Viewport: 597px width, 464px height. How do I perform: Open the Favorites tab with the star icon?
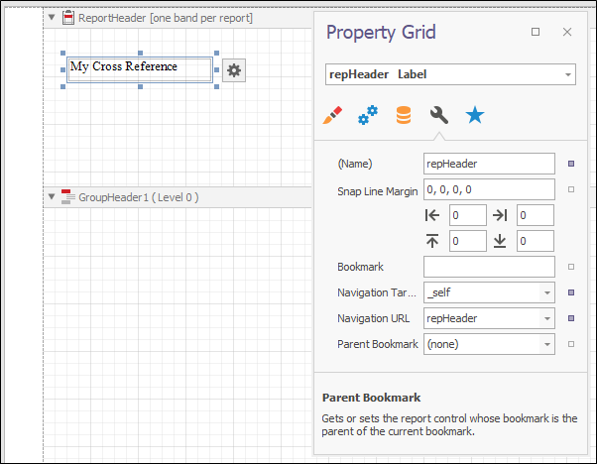click(x=475, y=115)
